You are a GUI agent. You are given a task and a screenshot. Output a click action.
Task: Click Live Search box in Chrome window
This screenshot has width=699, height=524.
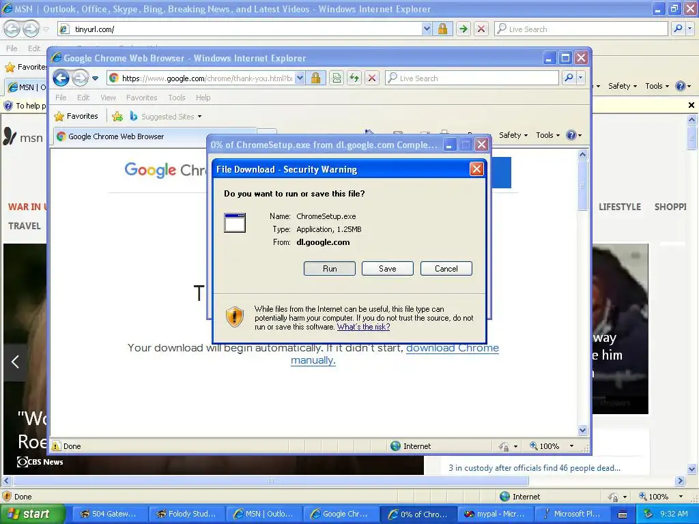tap(472, 78)
